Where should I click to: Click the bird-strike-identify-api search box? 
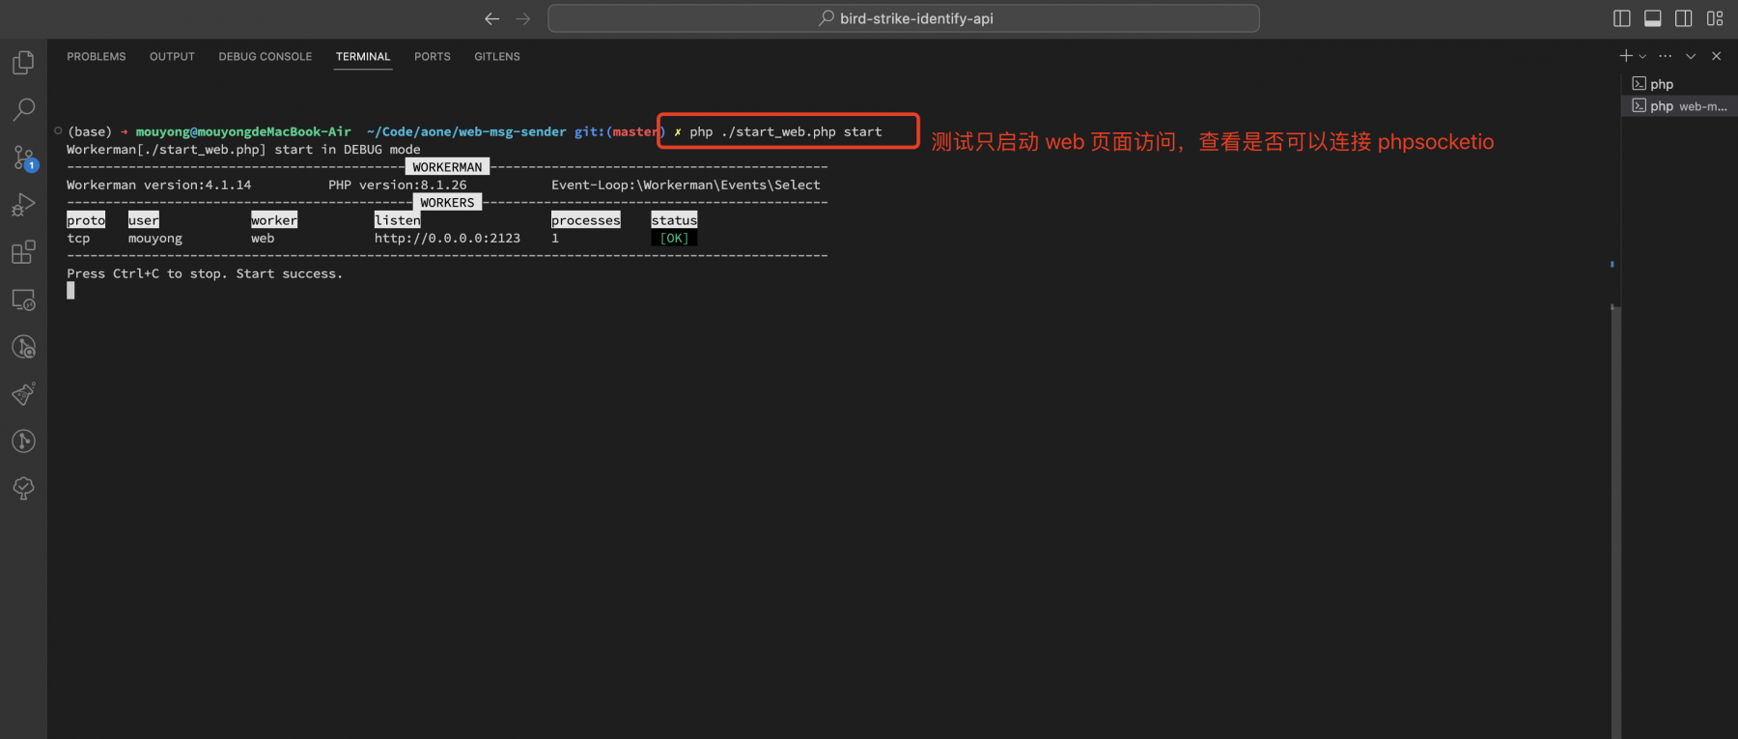pos(904,18)
